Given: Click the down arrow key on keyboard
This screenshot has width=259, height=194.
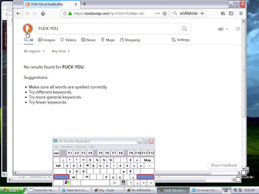Looking at the screenshot, I should 137,183.
